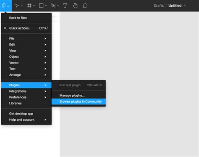Open the View menu item

point(26,51)
